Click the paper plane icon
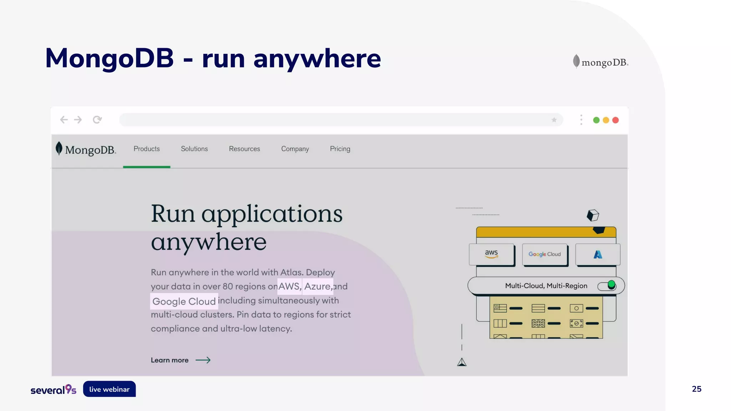Image resolution: width=731 pixels, height=411 pixels. (x=462, y=362)
